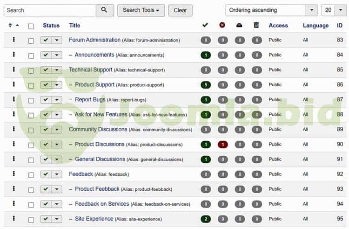Open the list limit 20 dropdown
This screenshot has height=229, width=349.
click(334, 10)
